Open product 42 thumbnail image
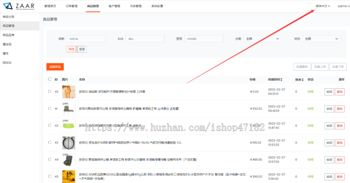The image size is (350, 183). (69, 126)
